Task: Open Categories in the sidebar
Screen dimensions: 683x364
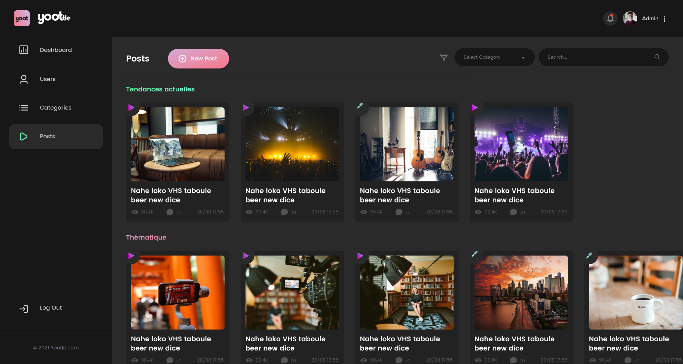Action: (55, 108)
